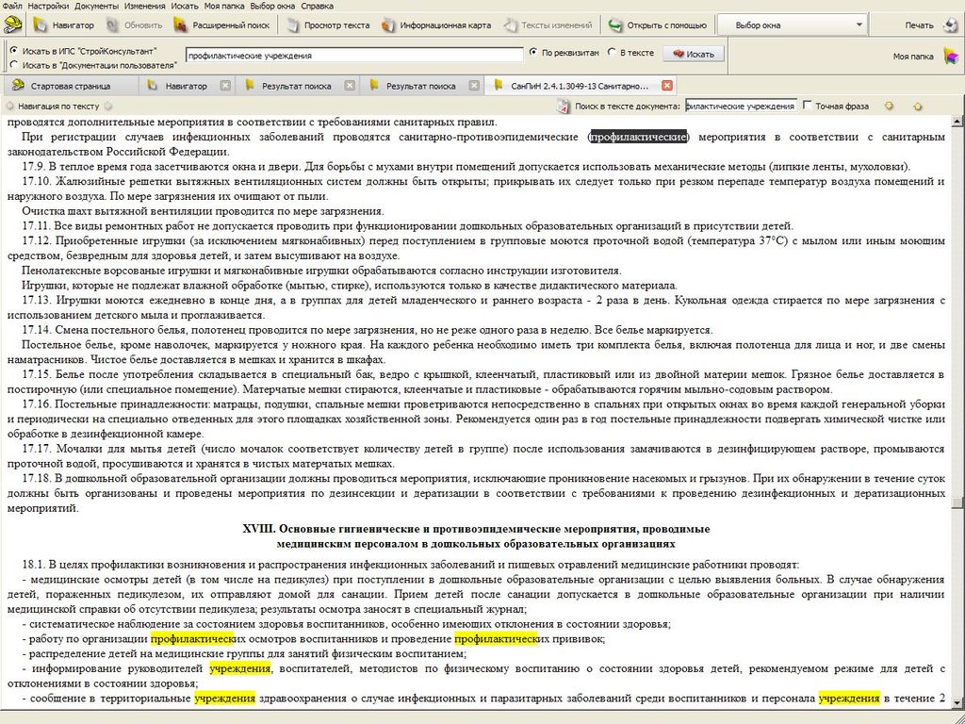This screenshot has width=965, height=724.
Task: Open the Моя папка menu
Action: pos(224,7)
